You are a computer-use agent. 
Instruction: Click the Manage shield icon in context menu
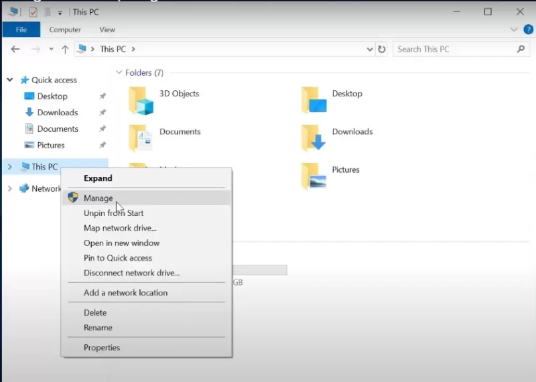pyautogui.click(x=73, y=197)
